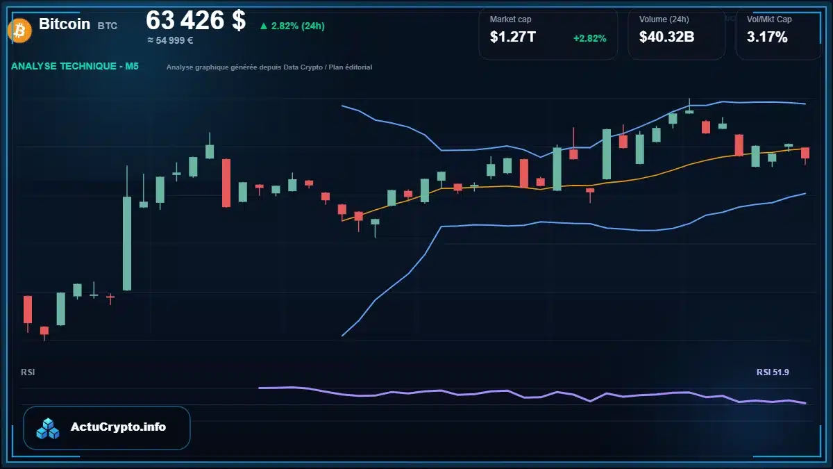
Task: Click the green up-triangle next to 2.82%
Action: [x=264, y=26]
